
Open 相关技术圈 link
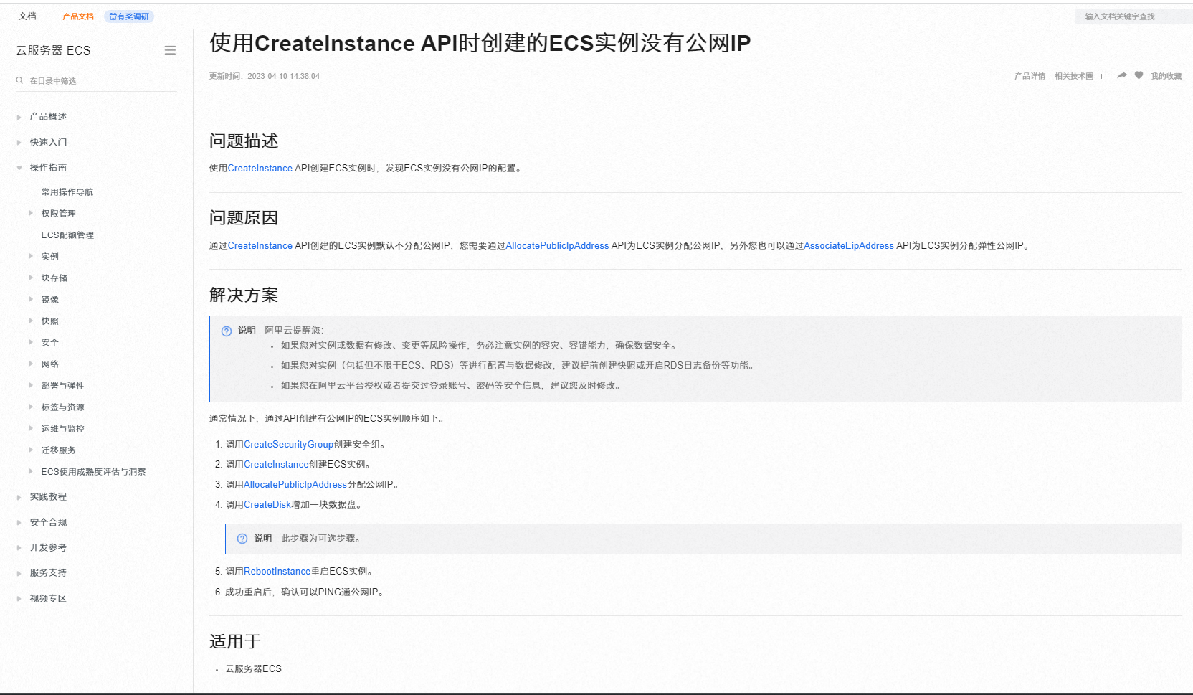pos(1074,76)
